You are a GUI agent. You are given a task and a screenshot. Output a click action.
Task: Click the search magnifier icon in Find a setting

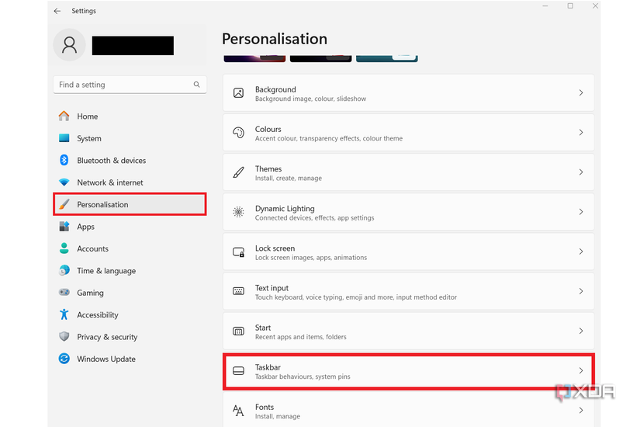[197, 85]
